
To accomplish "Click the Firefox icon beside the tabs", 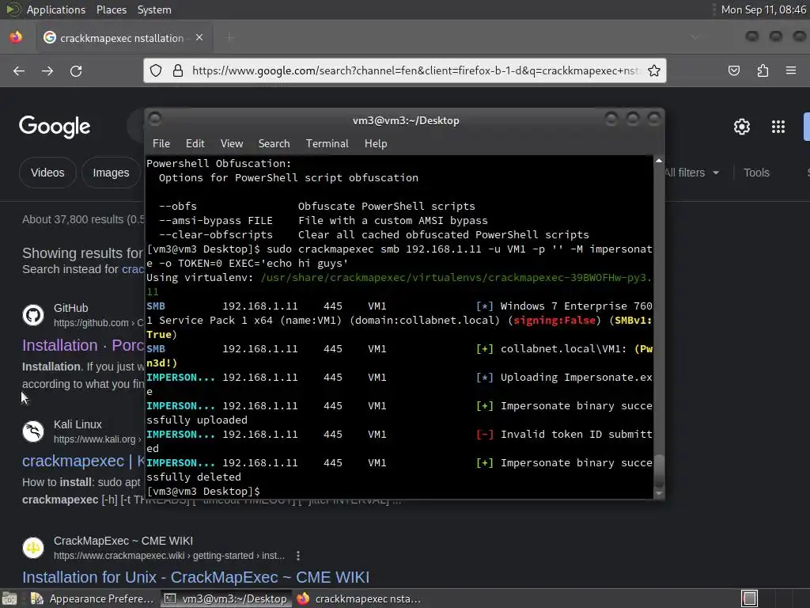I will point(16,37).
